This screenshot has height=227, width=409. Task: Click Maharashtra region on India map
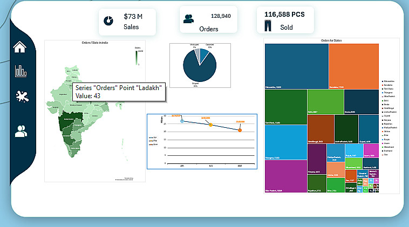[70, 120]
